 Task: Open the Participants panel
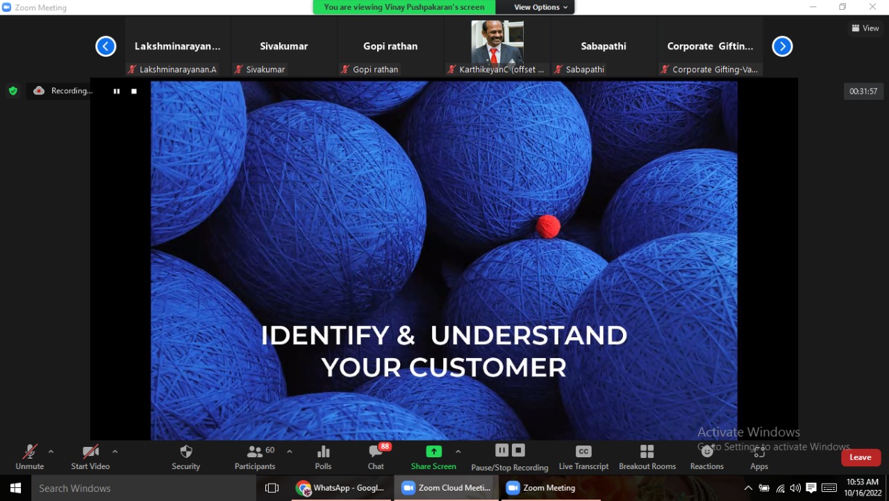click(x=255, y=457)
